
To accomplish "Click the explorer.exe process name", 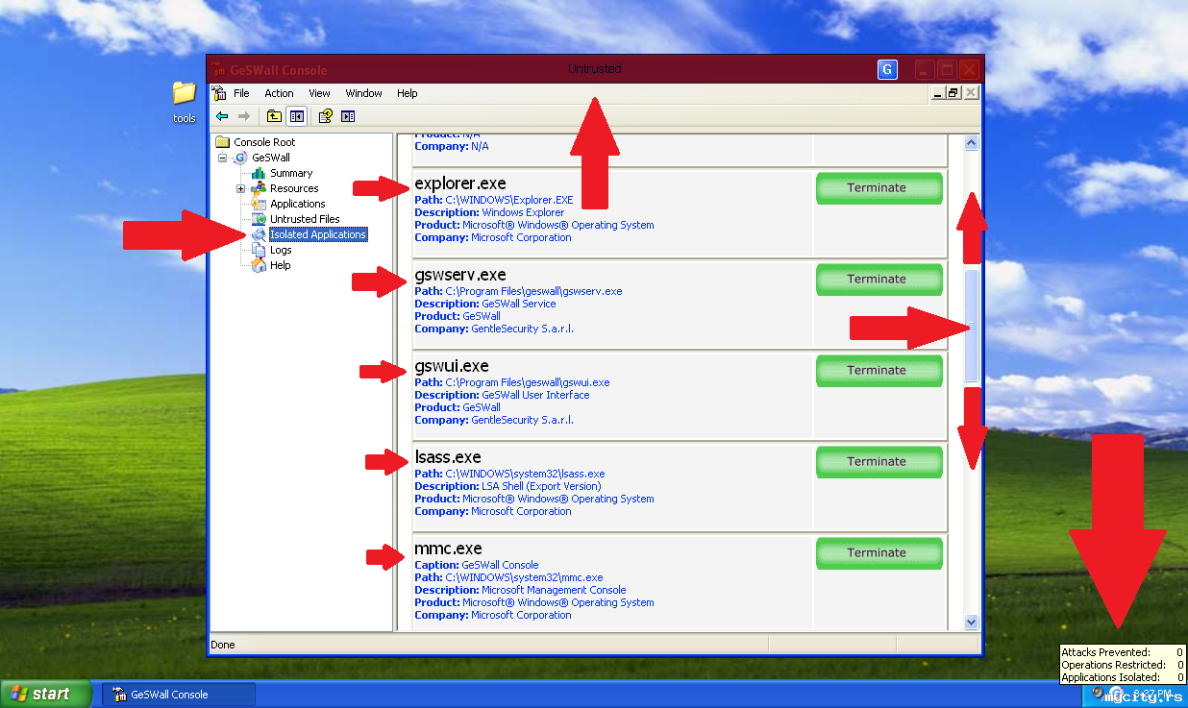I will pyautogui.click(x=460, y=183).
